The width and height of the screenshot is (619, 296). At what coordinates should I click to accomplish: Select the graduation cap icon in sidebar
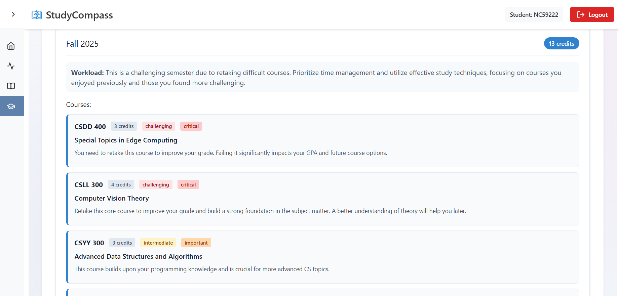pyautogui.click(x=11, y=106)
